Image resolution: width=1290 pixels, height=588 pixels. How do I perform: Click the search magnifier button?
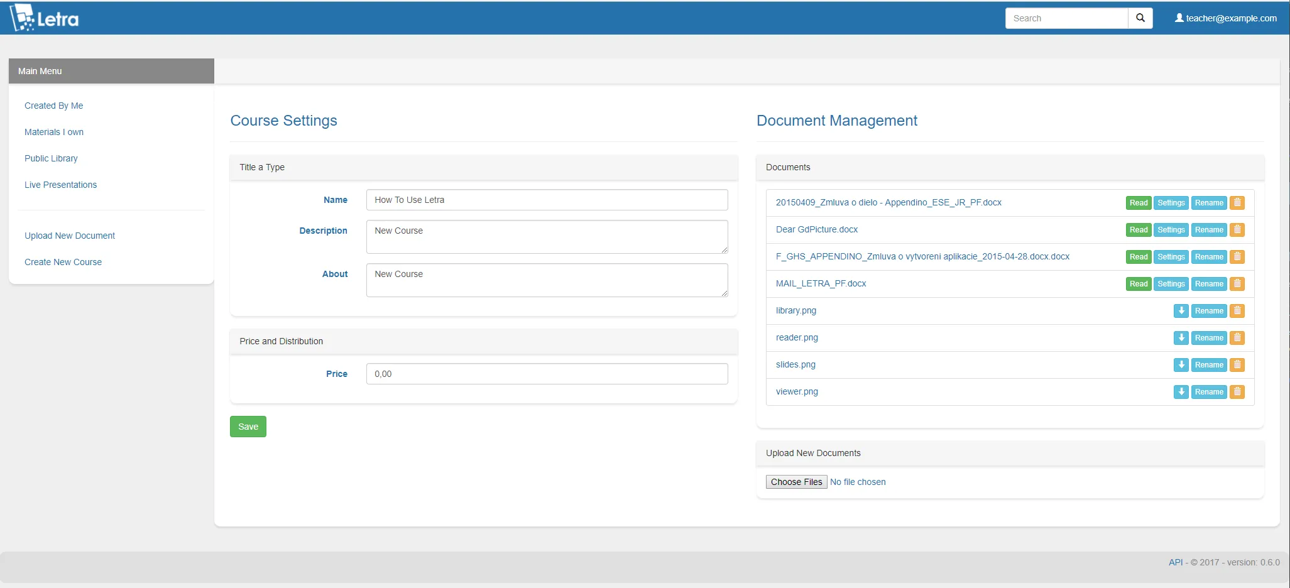pyautogui.click(x=1140, y=18)
